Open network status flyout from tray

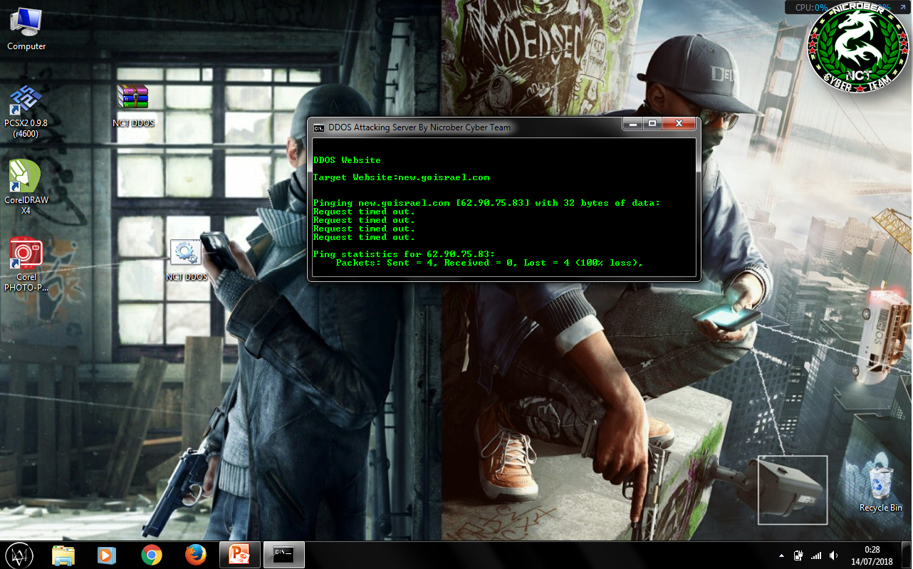pyautogui.click(x=815, y=555)
